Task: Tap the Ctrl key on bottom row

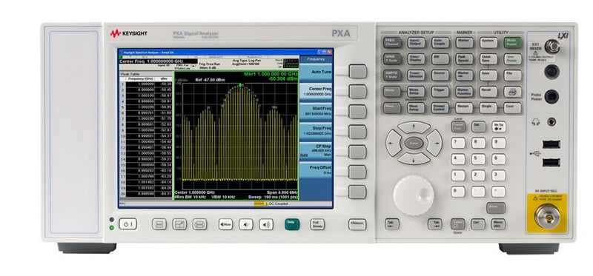Action: pos(478,224)
